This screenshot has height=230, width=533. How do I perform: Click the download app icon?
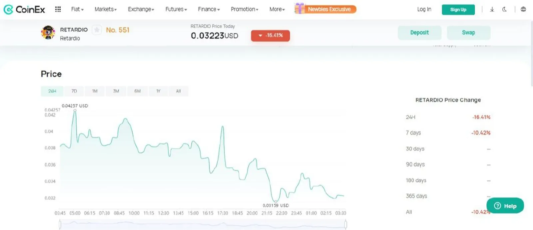[492, 9]
